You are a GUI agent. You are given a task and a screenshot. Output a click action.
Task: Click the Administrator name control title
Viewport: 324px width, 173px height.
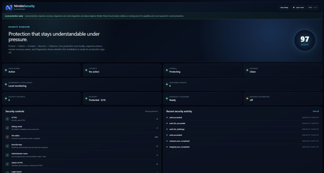click(x=19, y=154)
